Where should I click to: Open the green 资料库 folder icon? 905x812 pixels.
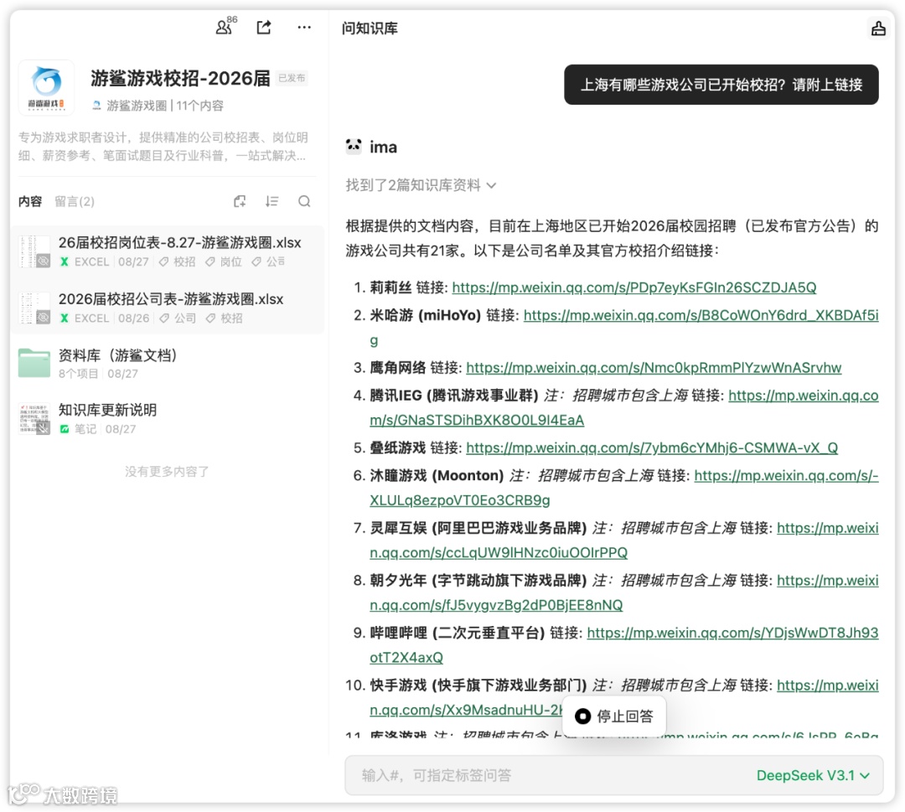[x=34, y=363]
